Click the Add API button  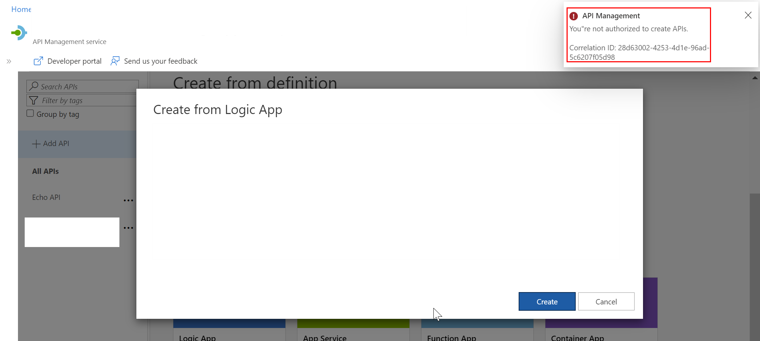click(77, 144)
